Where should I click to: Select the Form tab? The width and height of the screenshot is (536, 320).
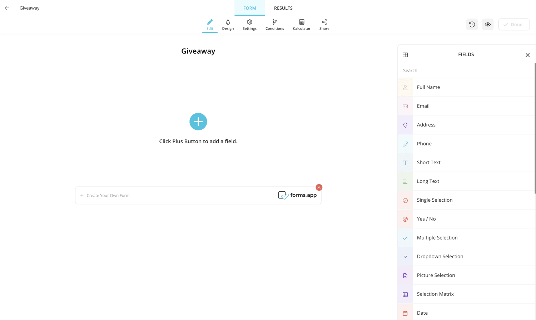[x=249, y=8]
